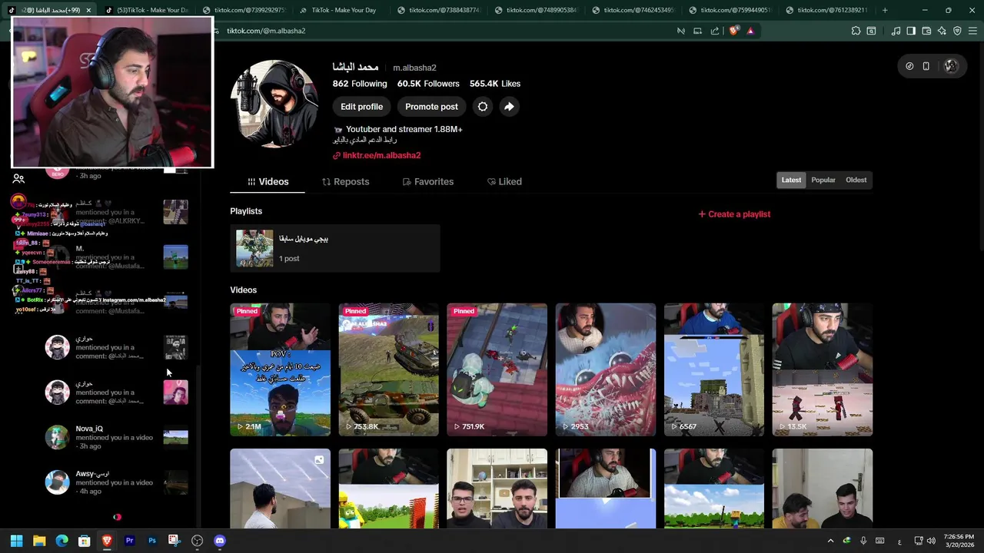Open the playlist card with 1 post
Screen dimensions: 984x553
[x=335, y=248]
